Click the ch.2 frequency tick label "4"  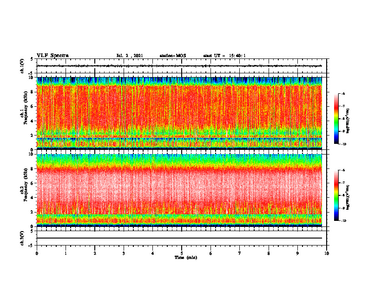[x=32, y=198]
